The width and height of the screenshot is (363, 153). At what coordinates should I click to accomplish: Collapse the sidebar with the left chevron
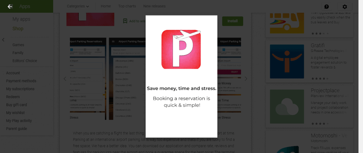tap(3, 40)
